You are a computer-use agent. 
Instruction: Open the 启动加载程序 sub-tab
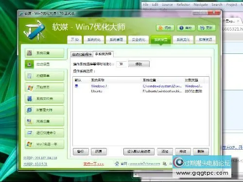[82, 54]
